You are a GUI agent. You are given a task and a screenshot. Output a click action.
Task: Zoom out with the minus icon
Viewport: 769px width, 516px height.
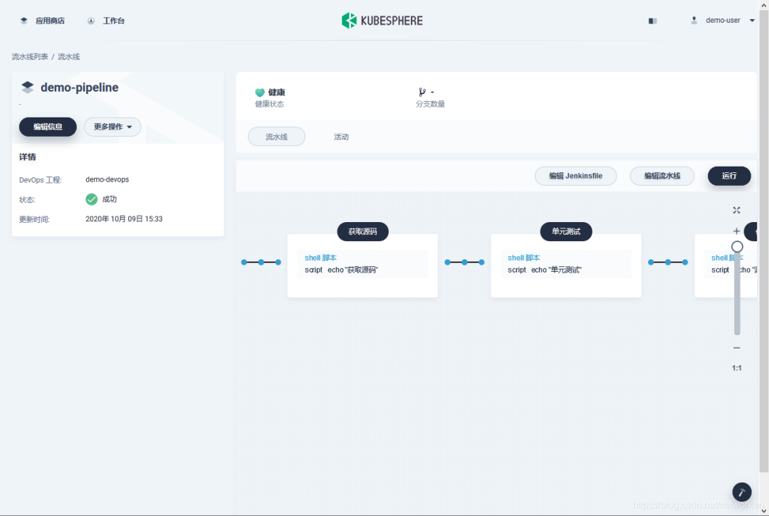click(736, 348)
